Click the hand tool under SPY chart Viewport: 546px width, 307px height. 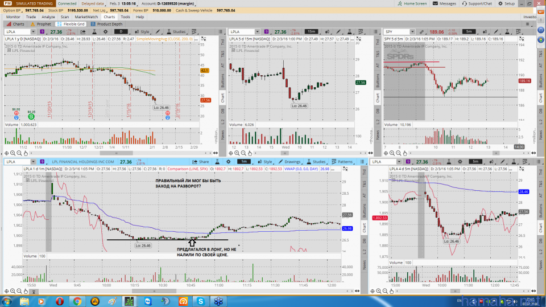[405, 153]
